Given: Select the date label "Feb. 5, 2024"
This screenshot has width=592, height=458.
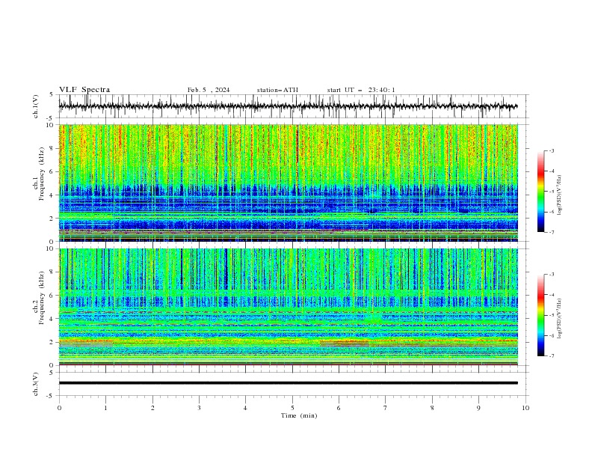Looking at the screenshot, I should 209,90.
